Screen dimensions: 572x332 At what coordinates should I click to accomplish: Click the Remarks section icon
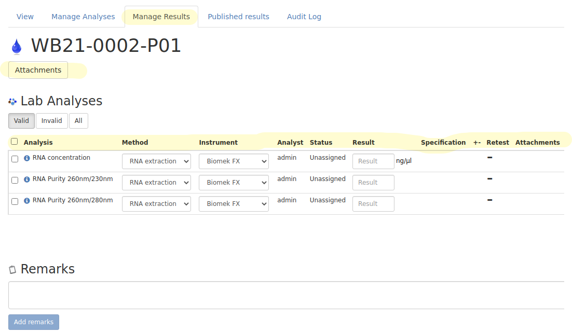[12, 269]
